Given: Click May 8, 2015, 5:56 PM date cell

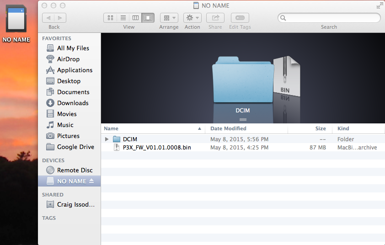Looking at the screenshot, I should point(240,139).
